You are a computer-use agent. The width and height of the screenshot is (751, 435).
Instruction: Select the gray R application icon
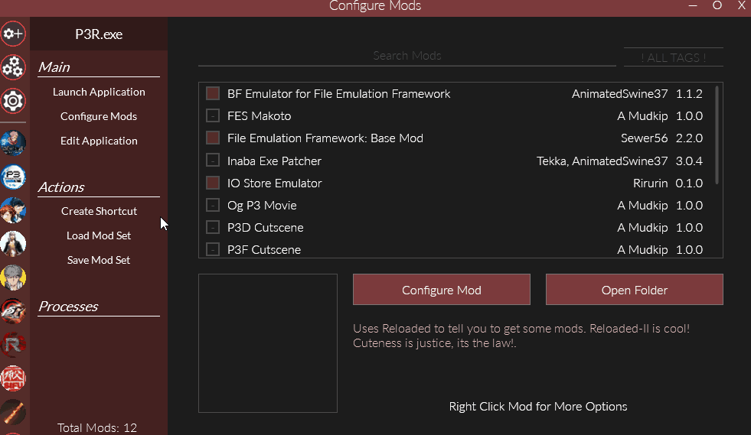click(x=13, y=343)
